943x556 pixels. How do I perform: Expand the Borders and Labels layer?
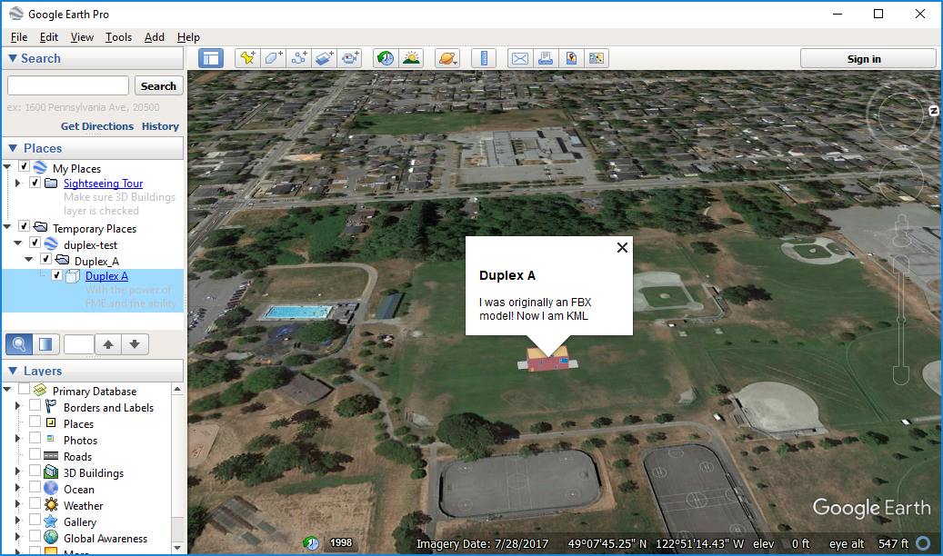pyautogui.click(x=18, y=408)
